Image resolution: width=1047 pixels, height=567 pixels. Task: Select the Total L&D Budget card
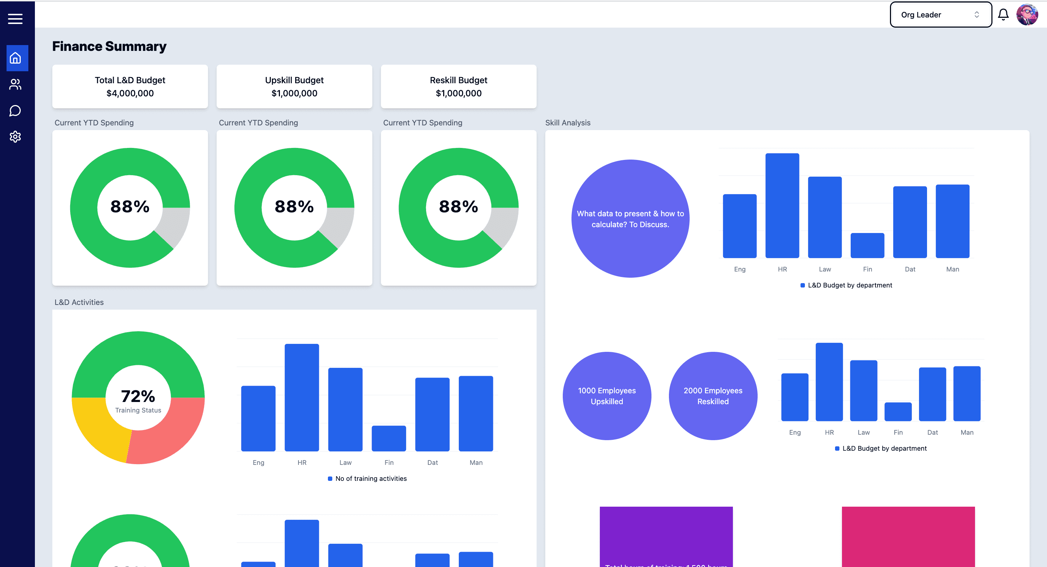[x=130, y=86]
